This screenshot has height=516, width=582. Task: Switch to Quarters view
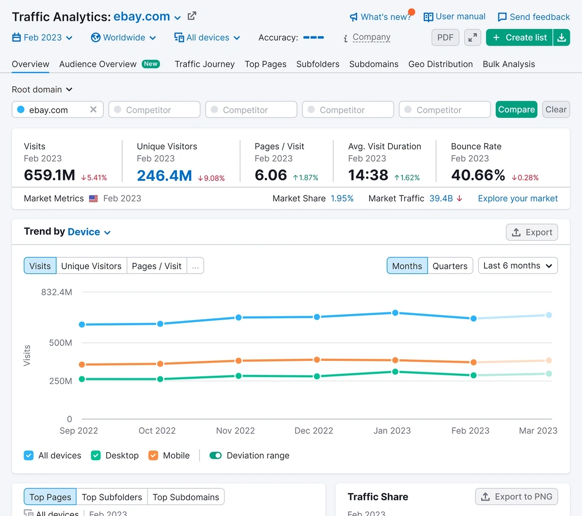[450, 266]
